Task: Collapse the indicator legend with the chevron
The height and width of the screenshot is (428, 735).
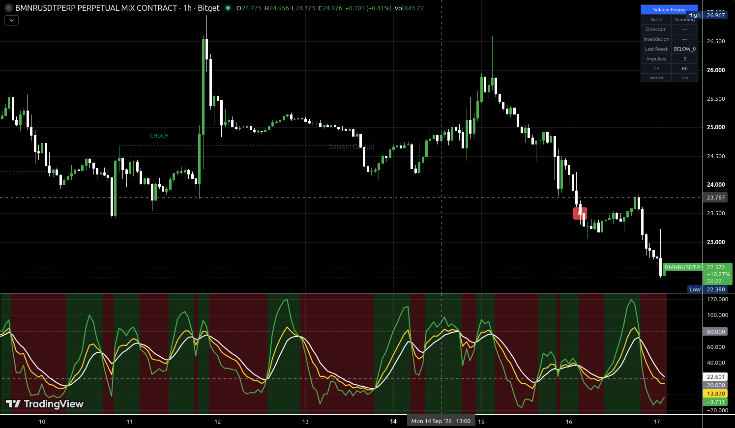Action: point(11,20)
